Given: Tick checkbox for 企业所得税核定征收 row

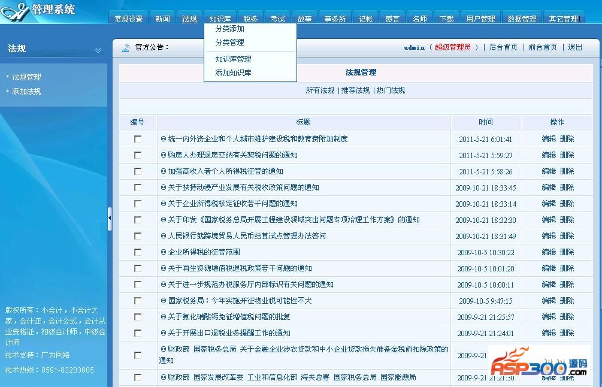Looking at the screenshot, I should (x=137, y=204).
